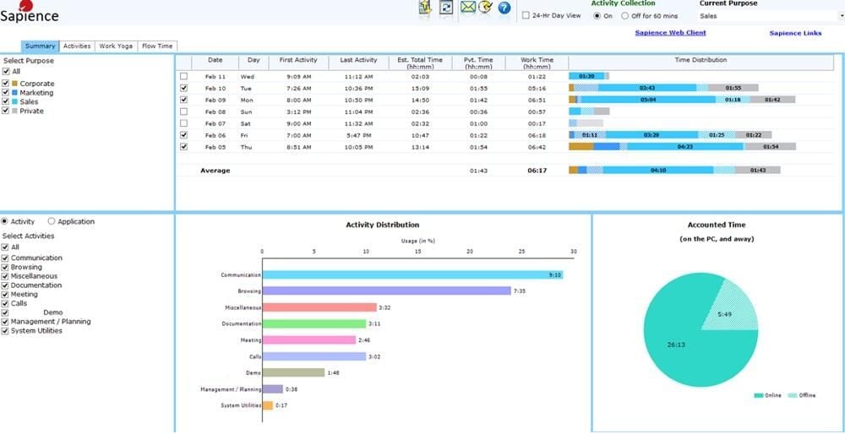Click the export report chart icon
The height and width of the screenshot is (434, 845).
(425, 8)
